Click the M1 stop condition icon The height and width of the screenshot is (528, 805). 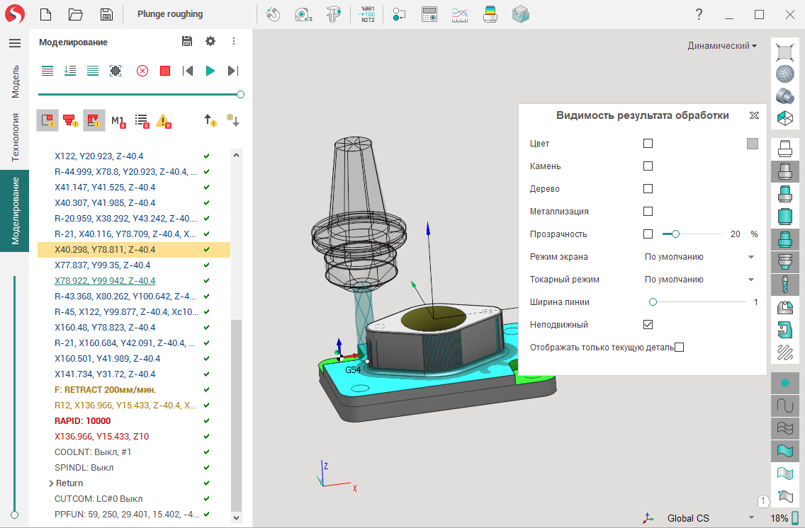118,121
